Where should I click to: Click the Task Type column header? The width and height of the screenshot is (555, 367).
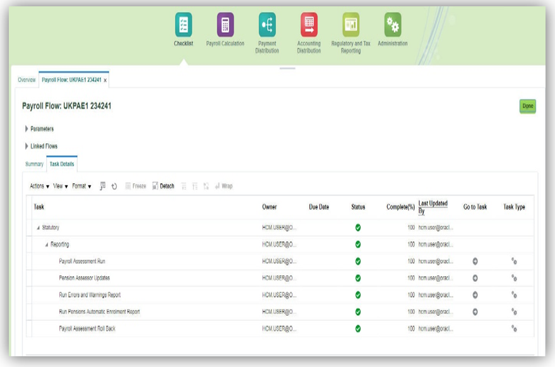pos(514,207)
